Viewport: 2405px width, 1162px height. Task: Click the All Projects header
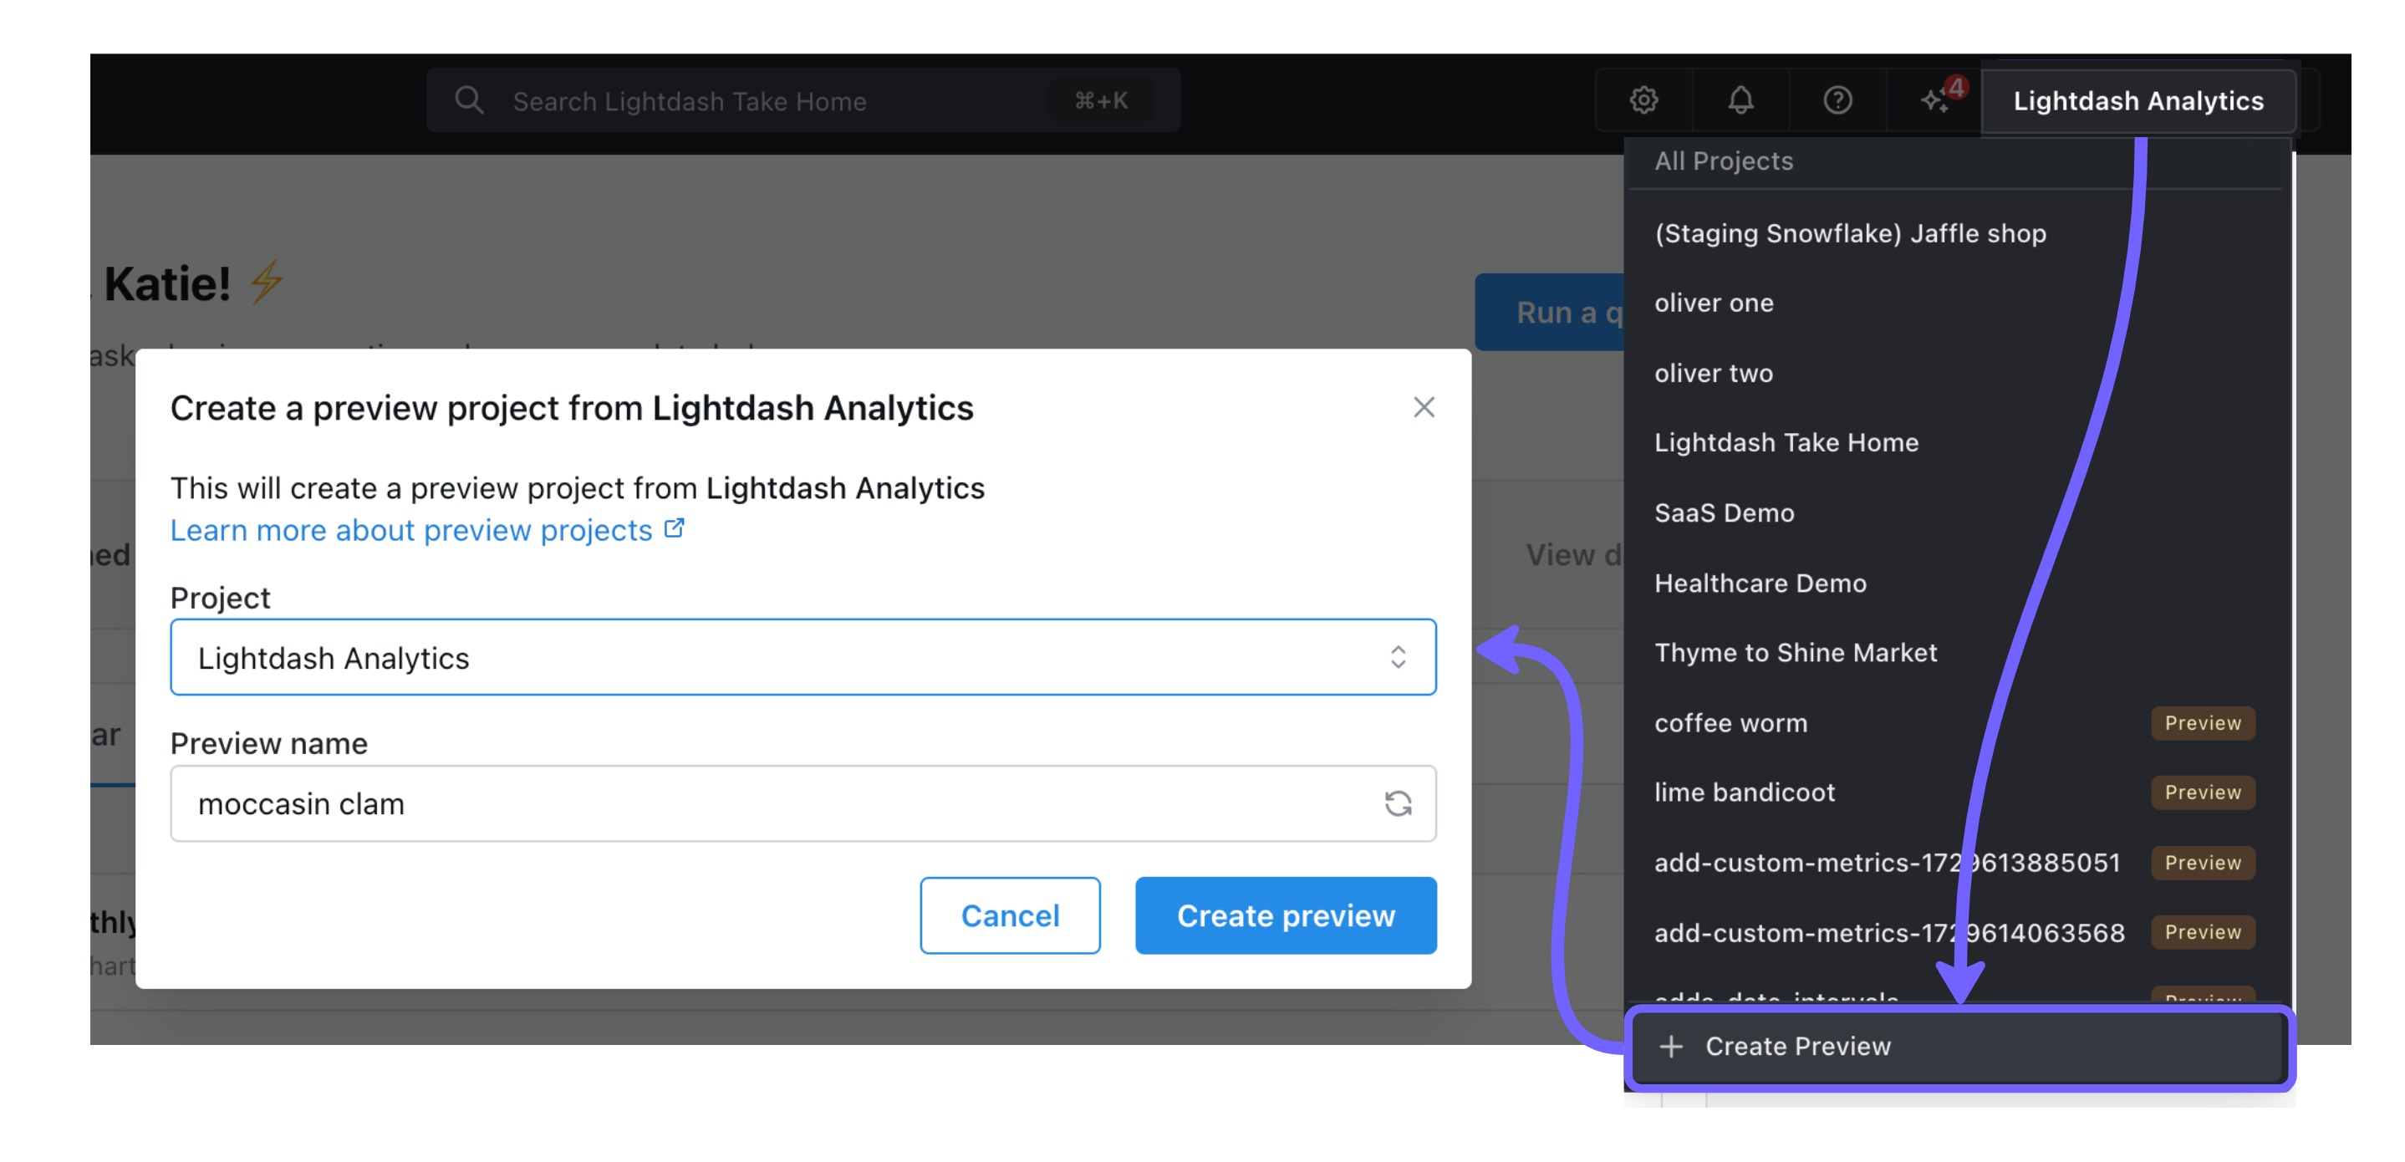(1724, 161)
